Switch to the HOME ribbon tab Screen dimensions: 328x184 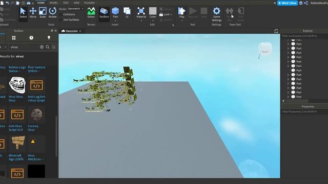pyautogui.click(x=41, y=3)
